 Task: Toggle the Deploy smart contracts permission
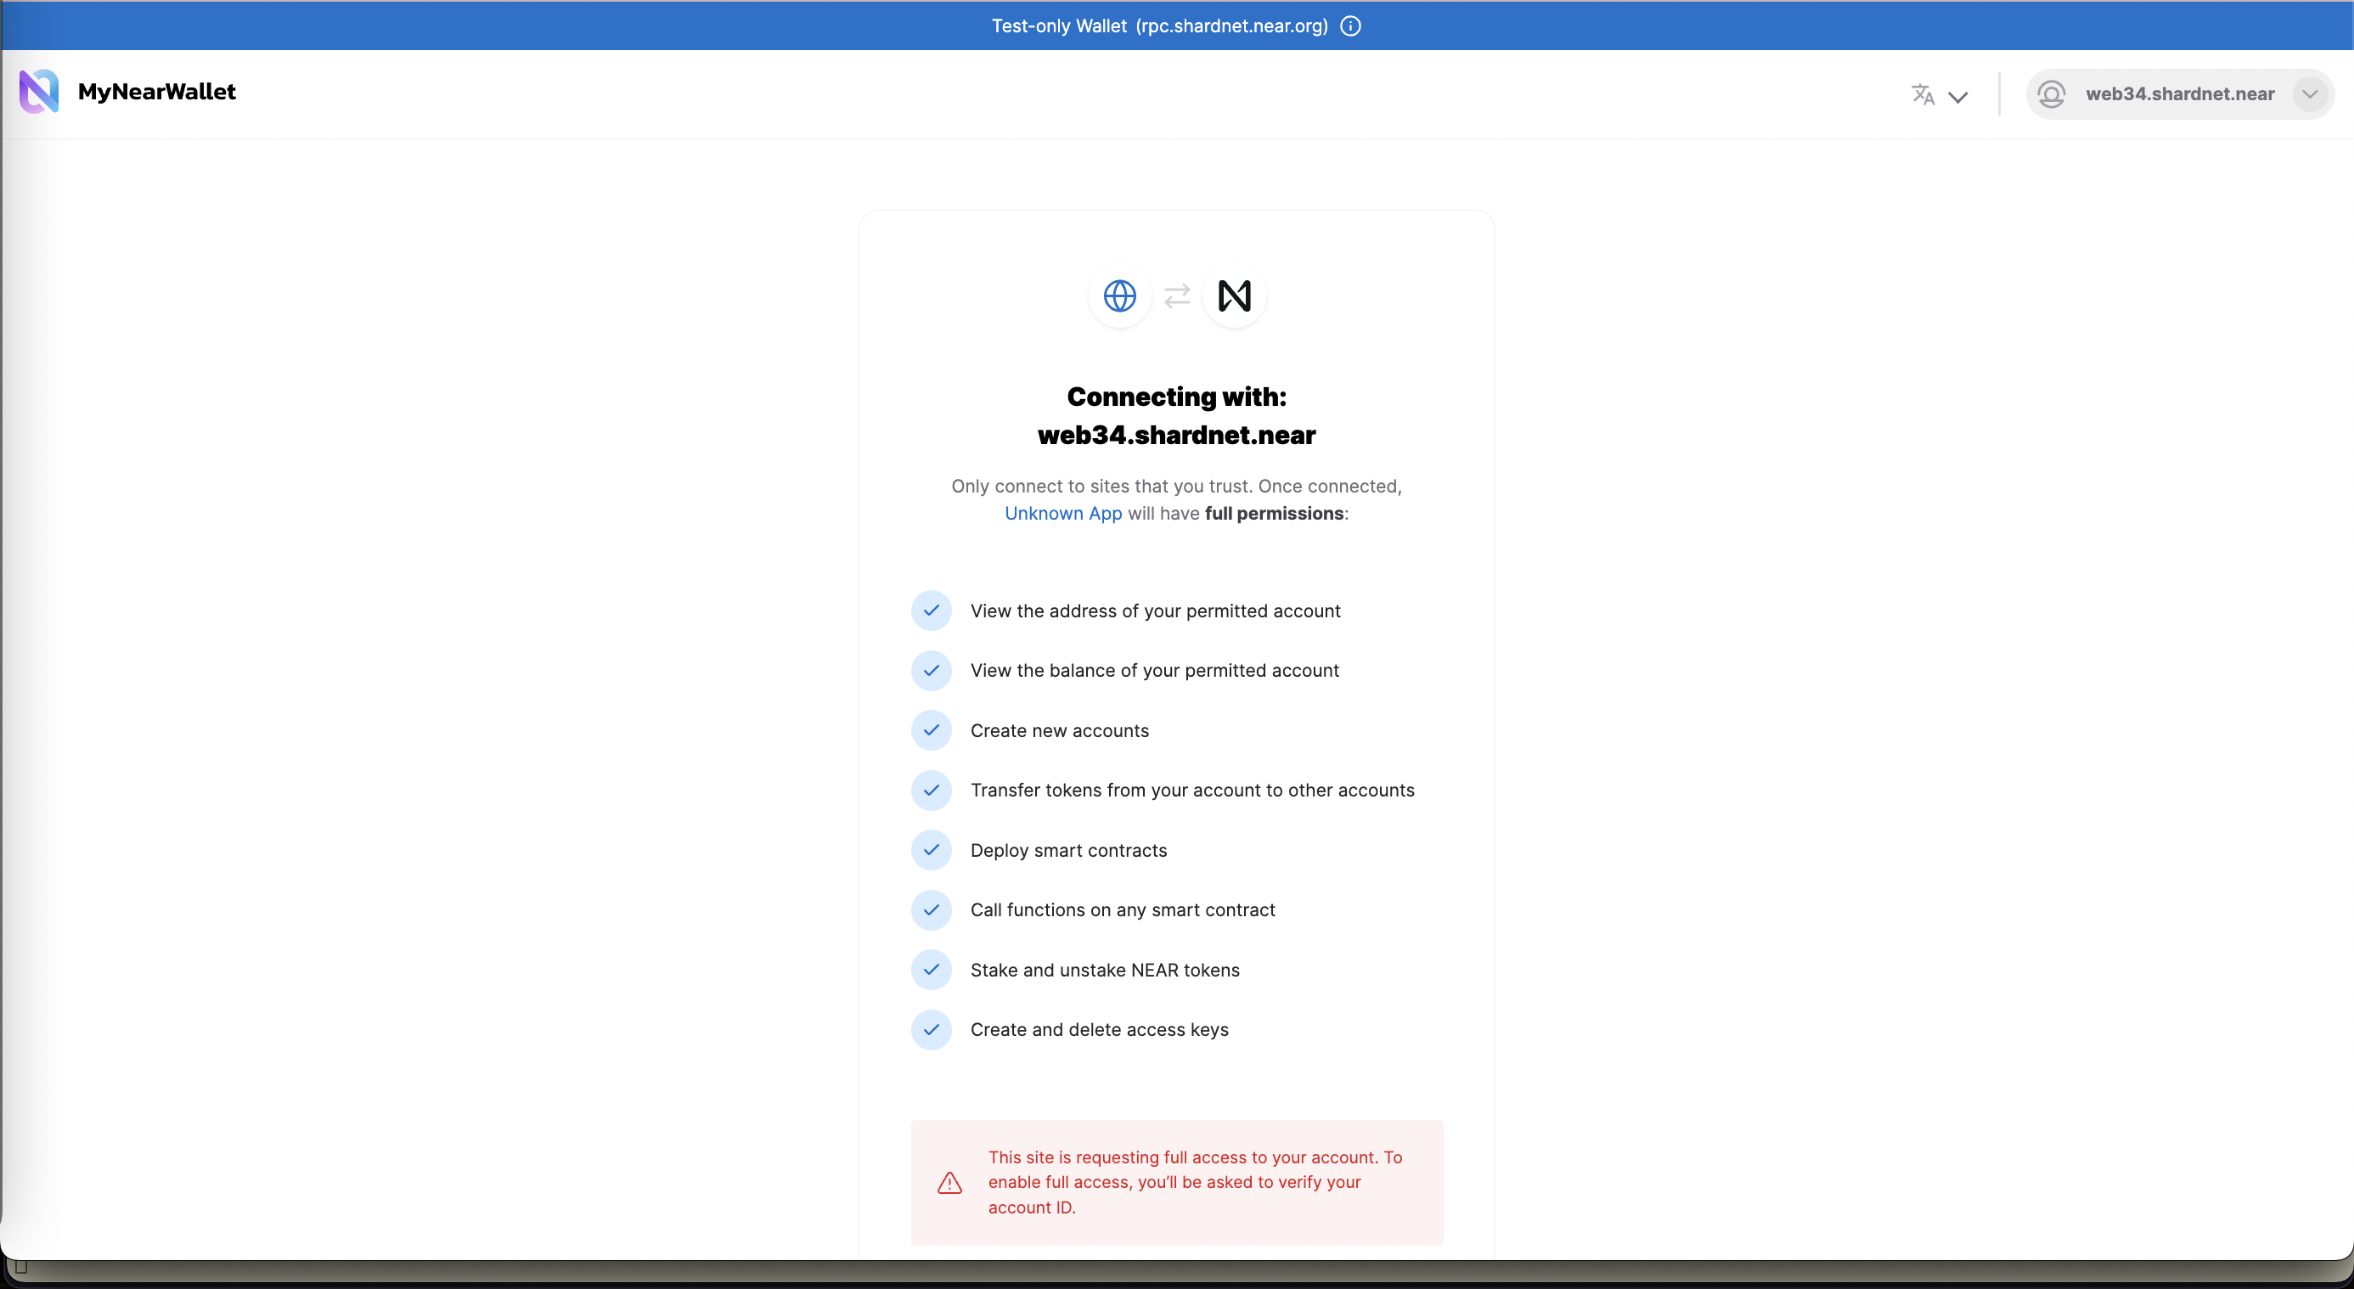[932, 850]
